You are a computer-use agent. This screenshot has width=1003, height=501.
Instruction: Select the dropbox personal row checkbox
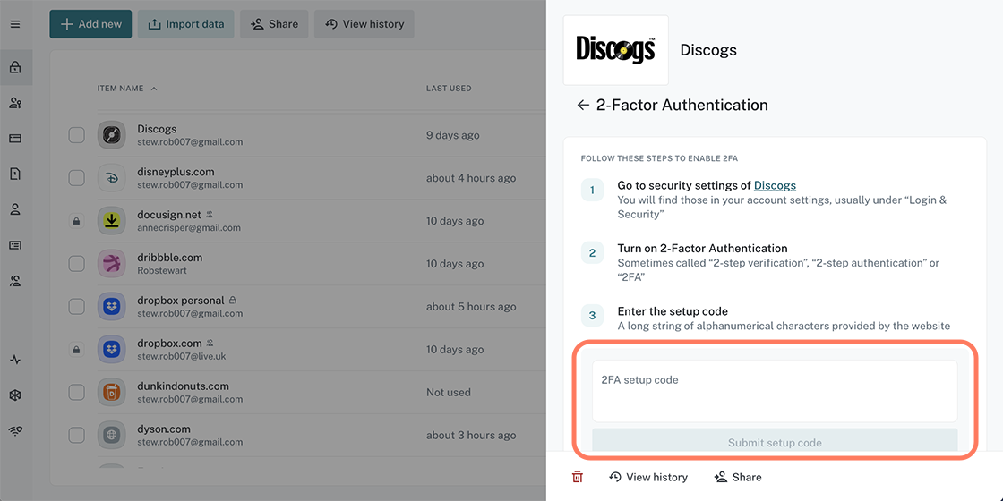(x=76, y=306)
